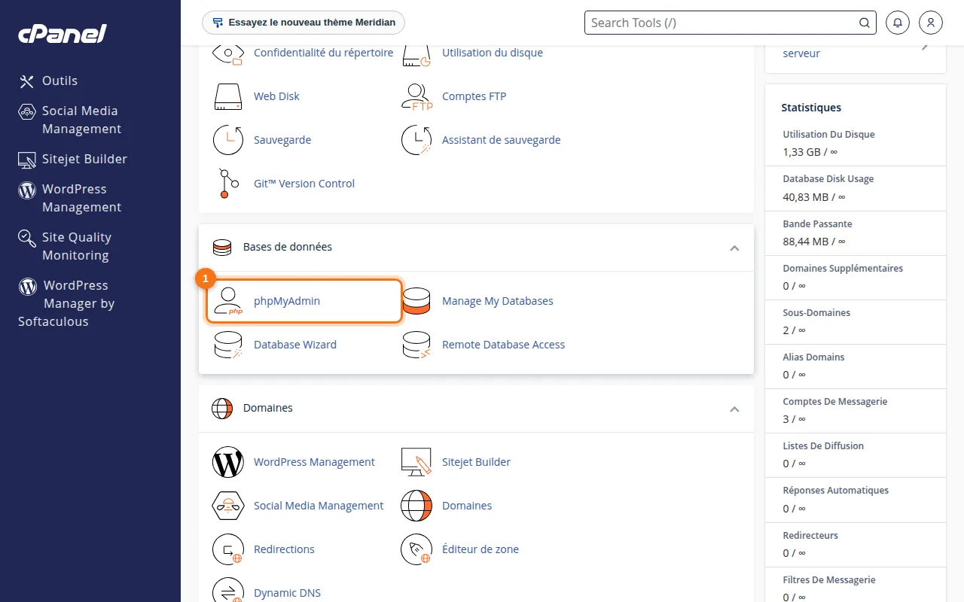Open the Utilisation du disque link
Screen dimensions: 964x602
point(493,53)
